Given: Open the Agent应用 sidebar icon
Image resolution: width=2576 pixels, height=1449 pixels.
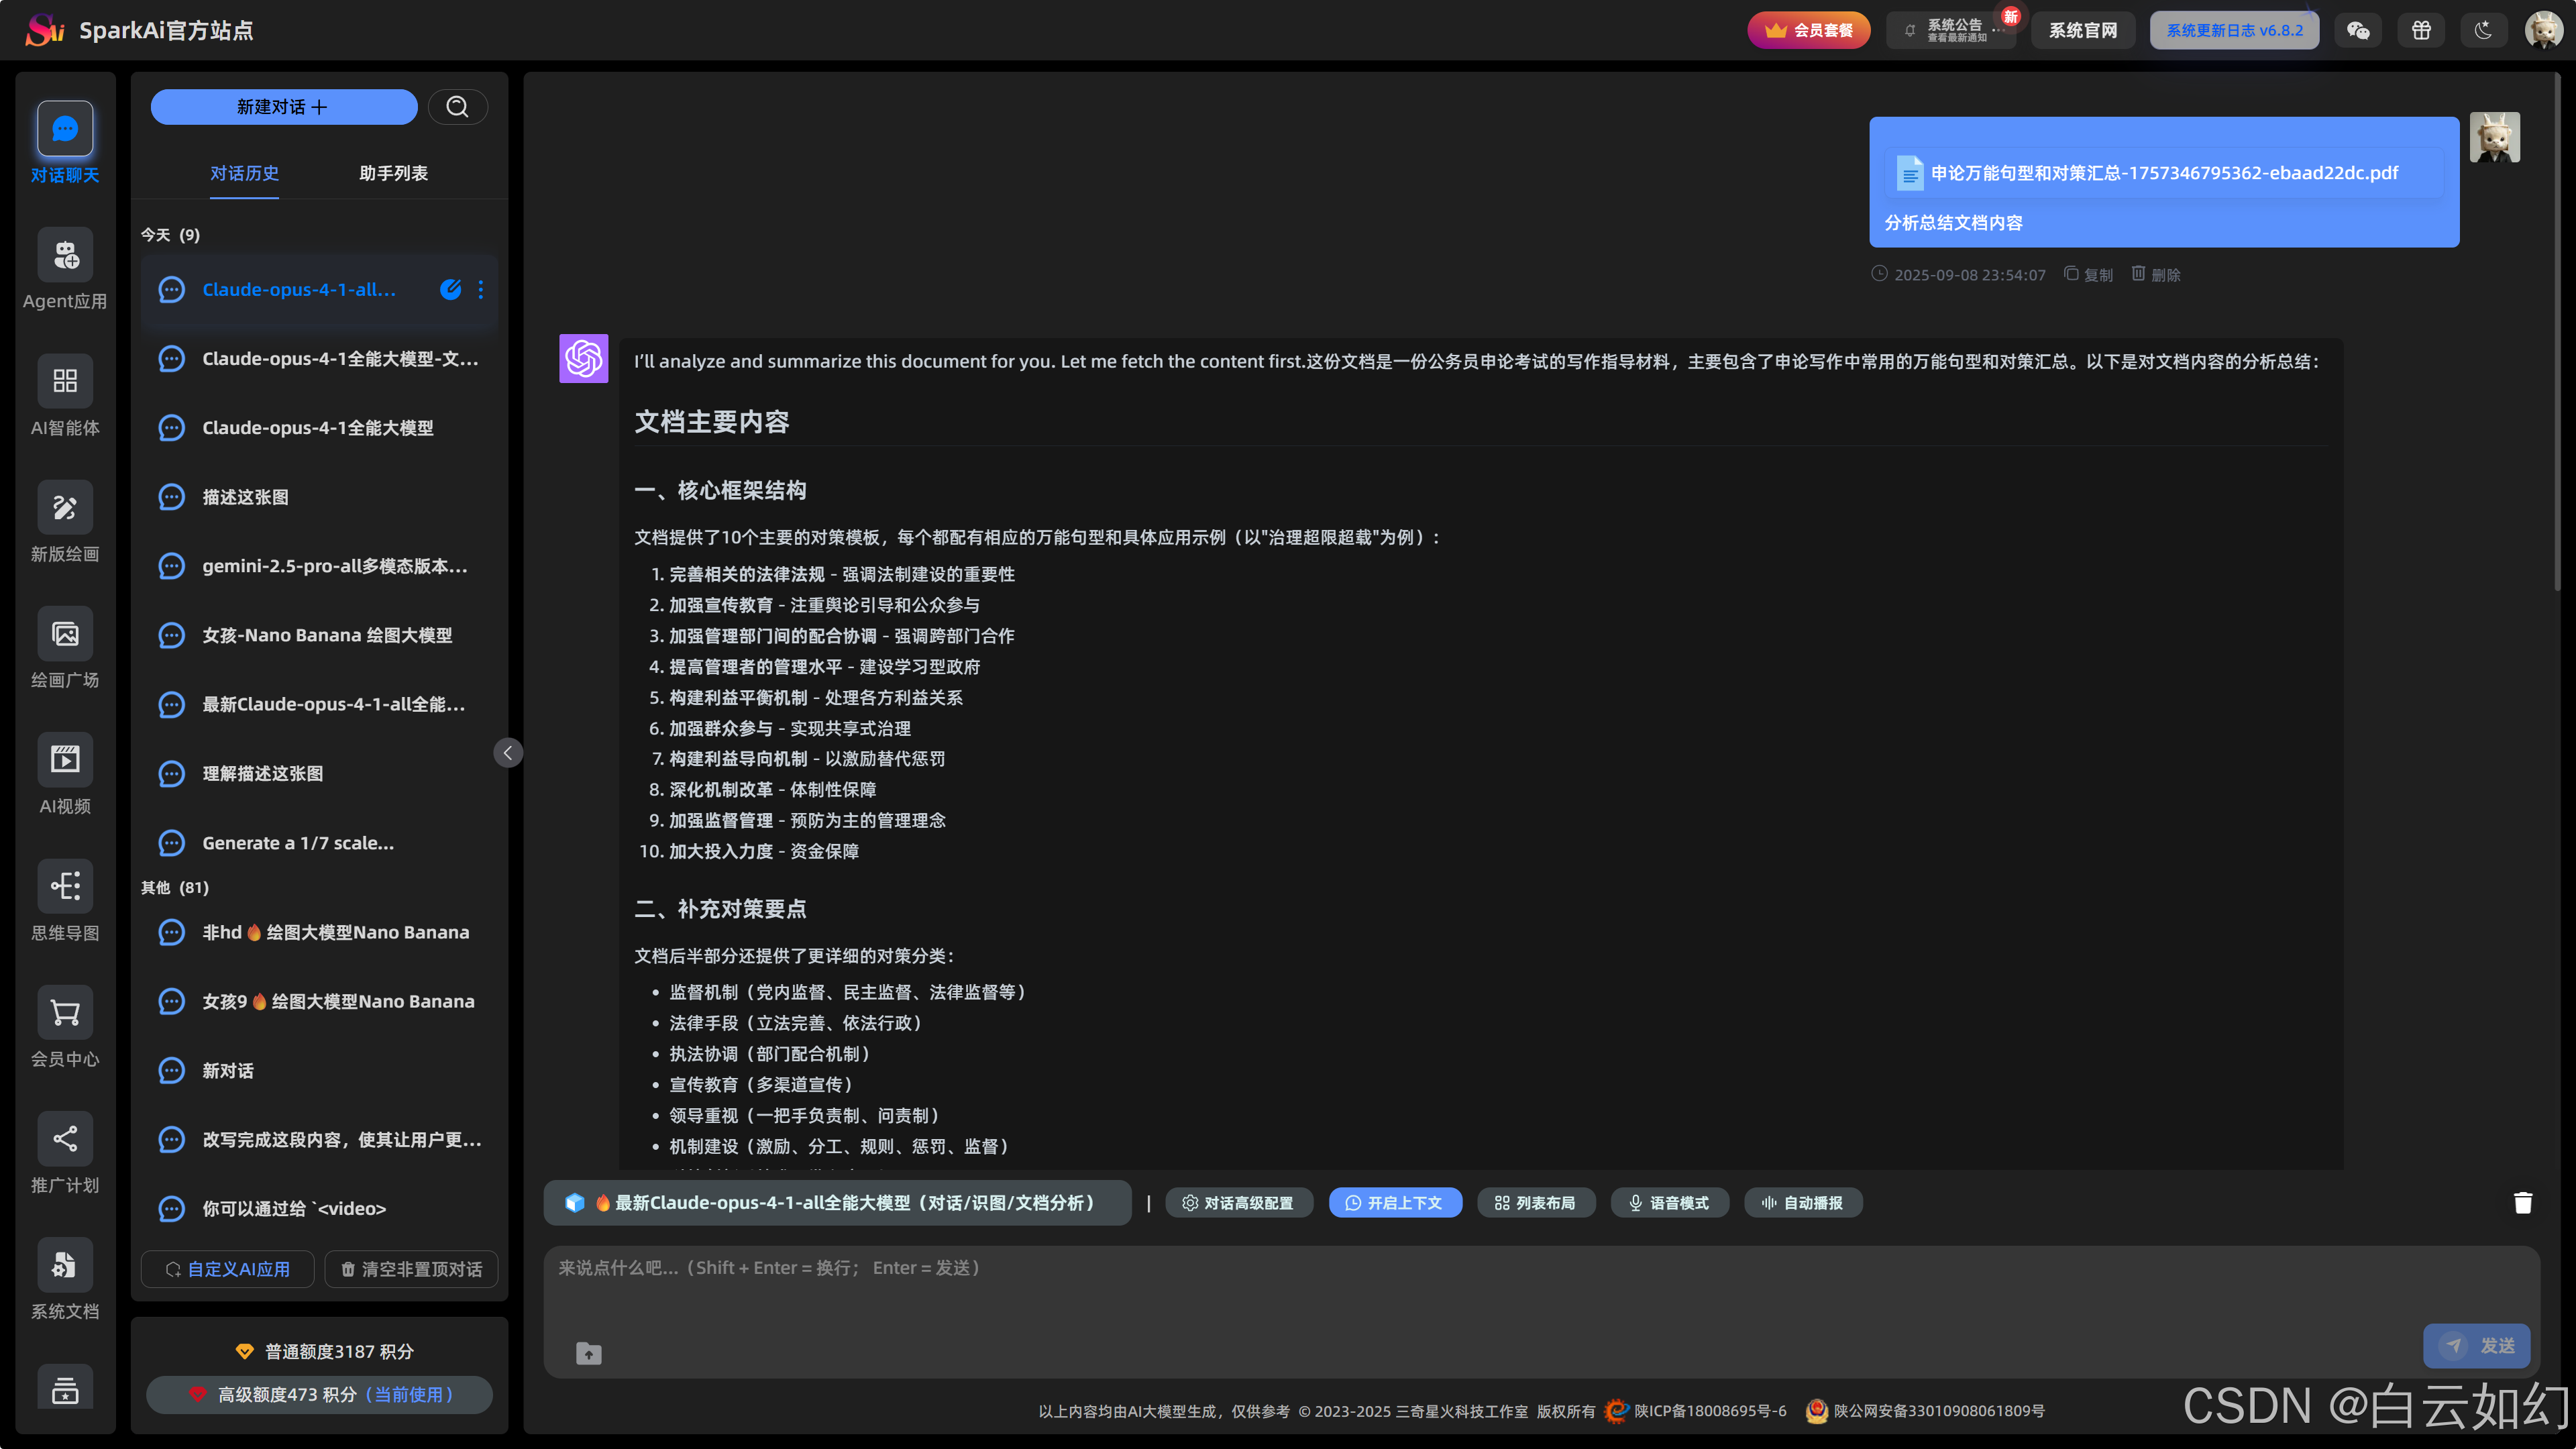Looking at the screenshot, I should coord(65,255).
